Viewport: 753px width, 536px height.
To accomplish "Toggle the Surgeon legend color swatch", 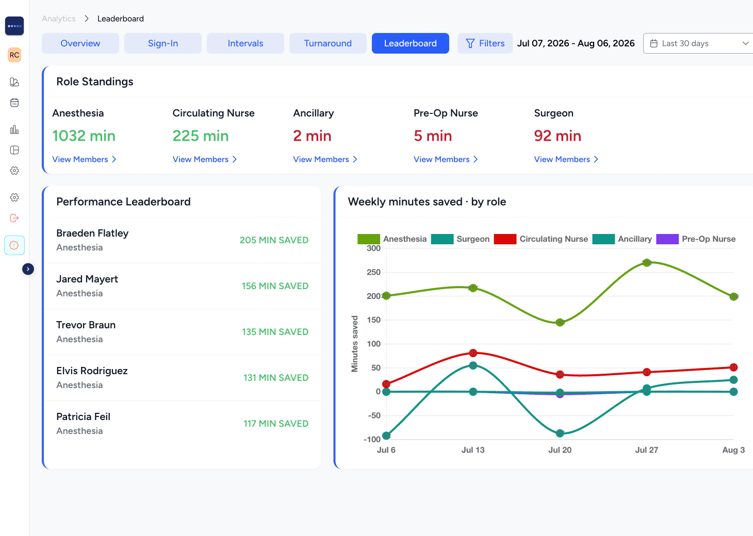I will pos(442,239).
